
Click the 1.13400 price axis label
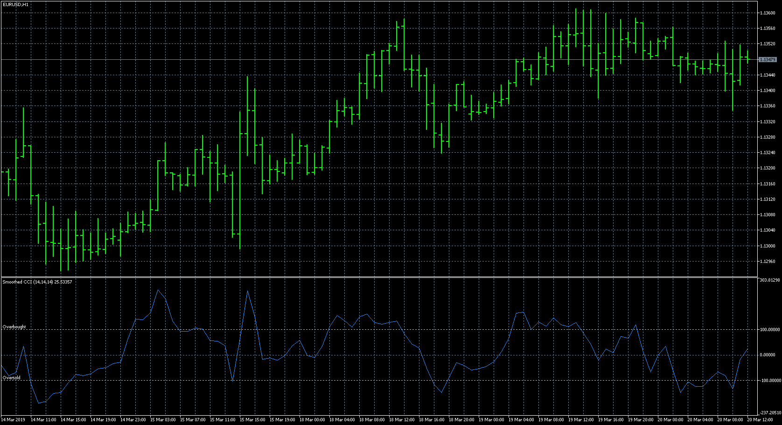(768, 91)
